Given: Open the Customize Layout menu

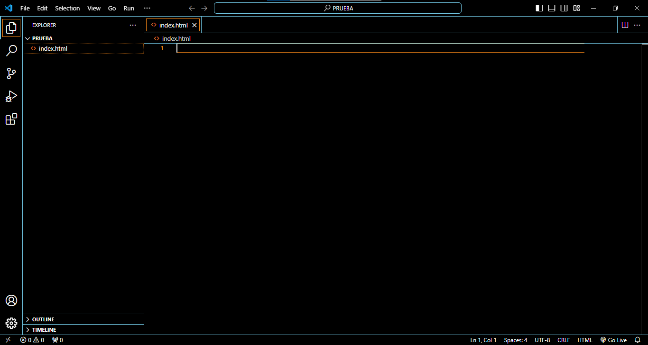Looking at the screenshot, I should 576,8.
